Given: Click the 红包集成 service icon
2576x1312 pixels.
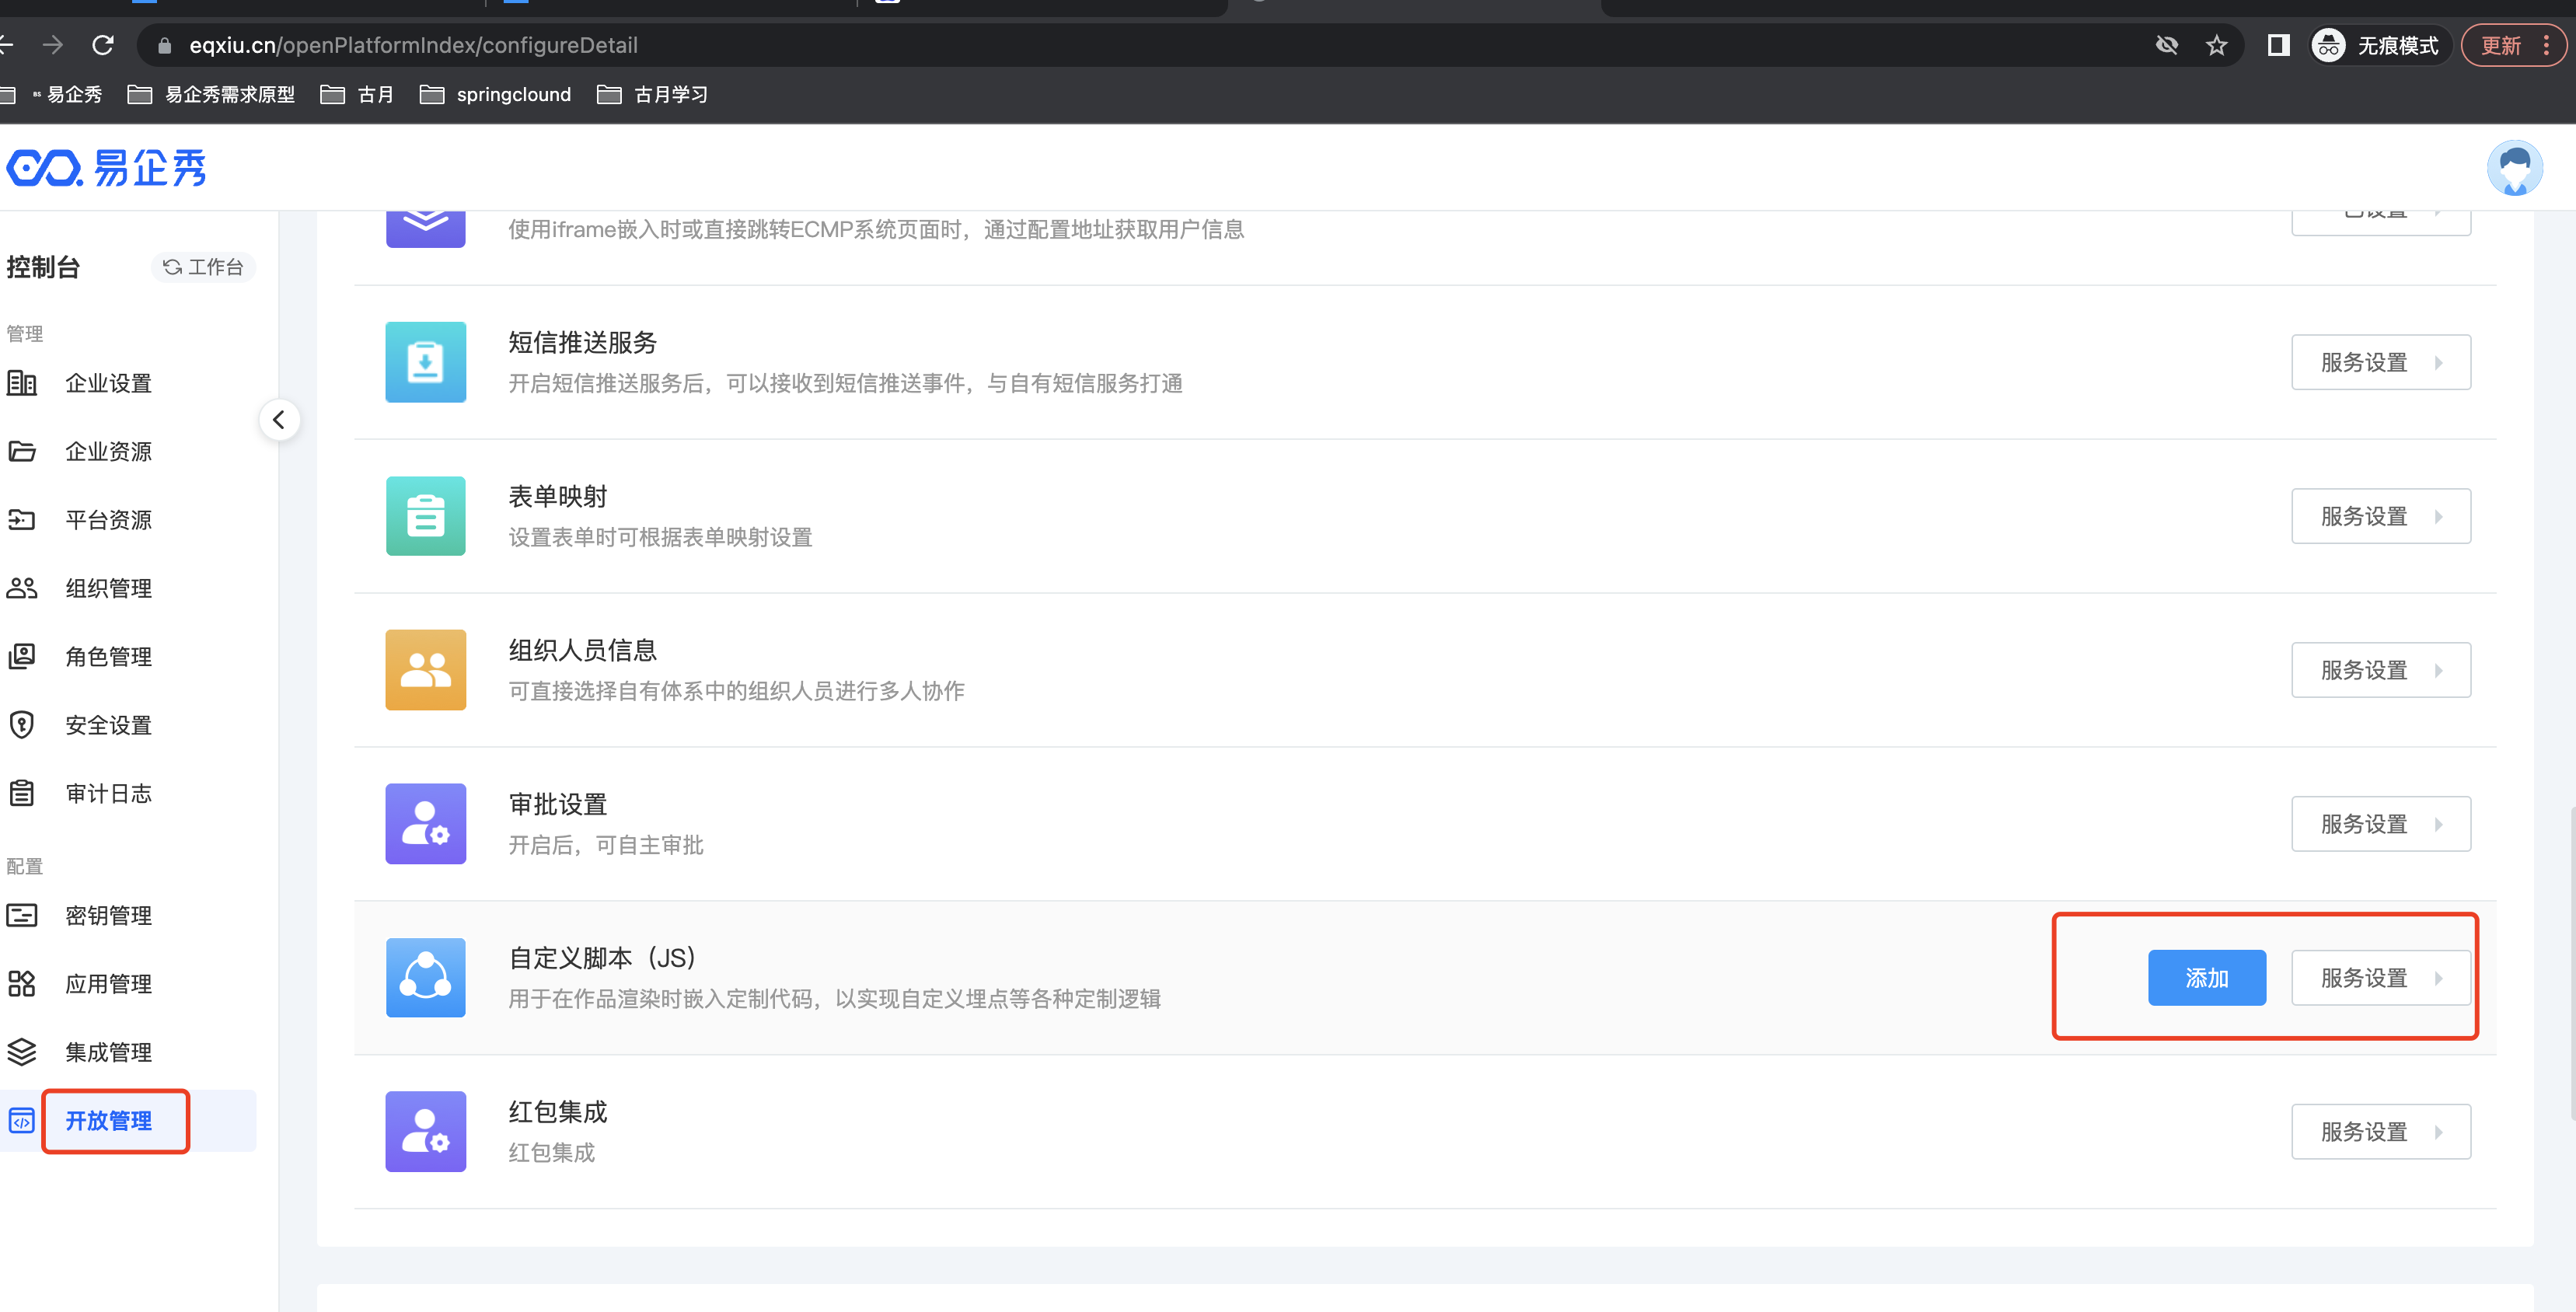Looking at the screenshot, I should point(425,1131).
